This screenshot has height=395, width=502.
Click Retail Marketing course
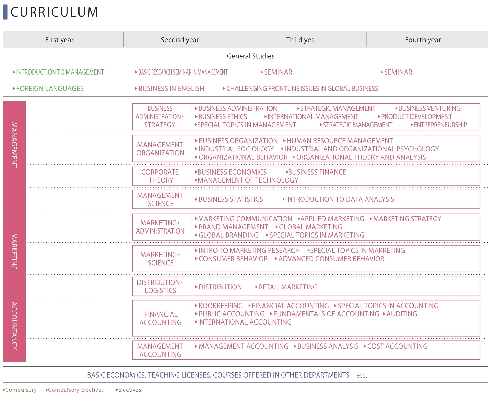[x=288, y=287]
